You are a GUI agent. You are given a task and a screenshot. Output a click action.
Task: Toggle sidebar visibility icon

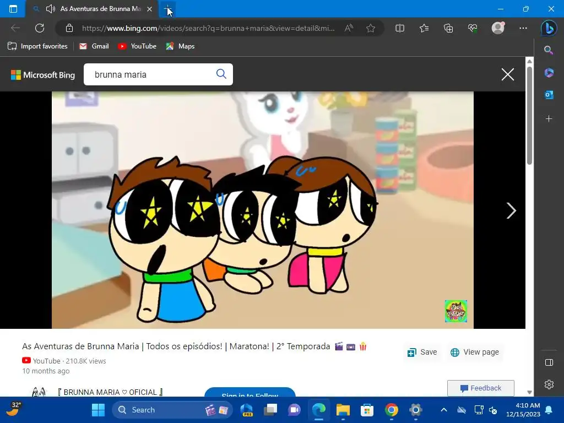click(549, 362)
